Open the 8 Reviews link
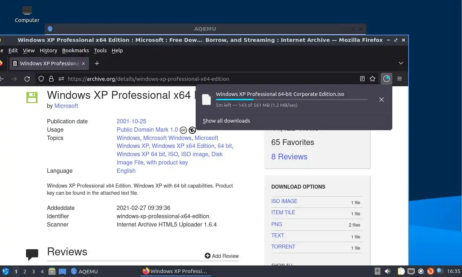 pyautogui.click(x=289, y=157)
